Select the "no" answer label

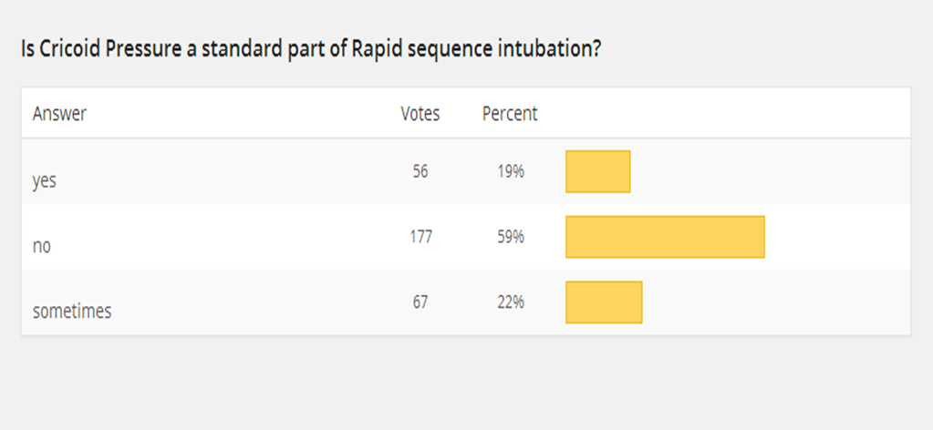coord(41,246)
